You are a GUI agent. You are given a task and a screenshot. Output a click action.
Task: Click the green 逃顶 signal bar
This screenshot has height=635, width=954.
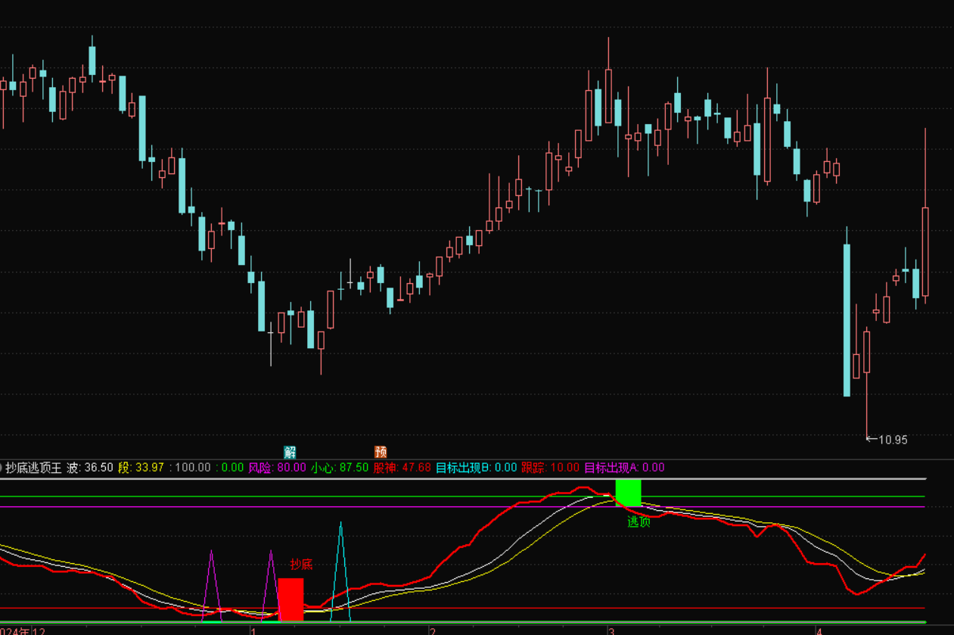click(x=628, y=493)
